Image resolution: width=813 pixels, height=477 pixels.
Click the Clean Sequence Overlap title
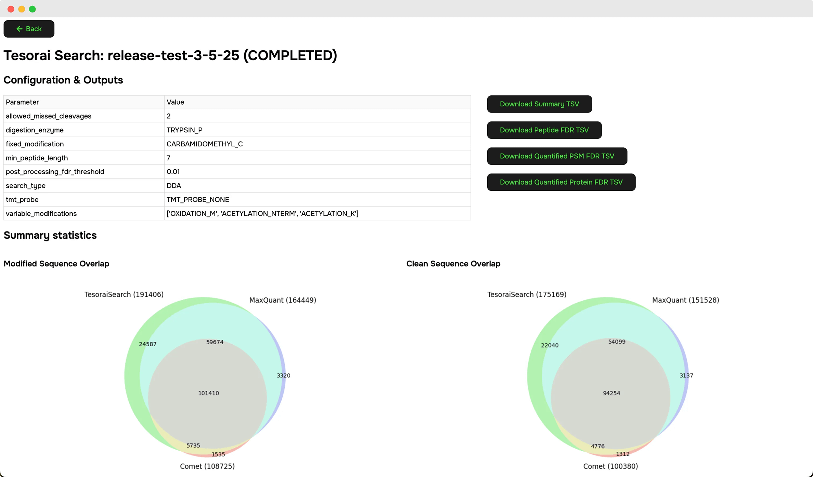(453, 264)
